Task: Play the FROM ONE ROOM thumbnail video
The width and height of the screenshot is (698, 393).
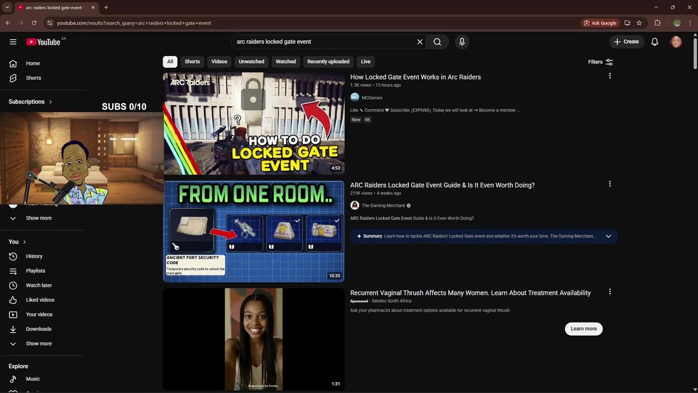Action: [254, 231]
